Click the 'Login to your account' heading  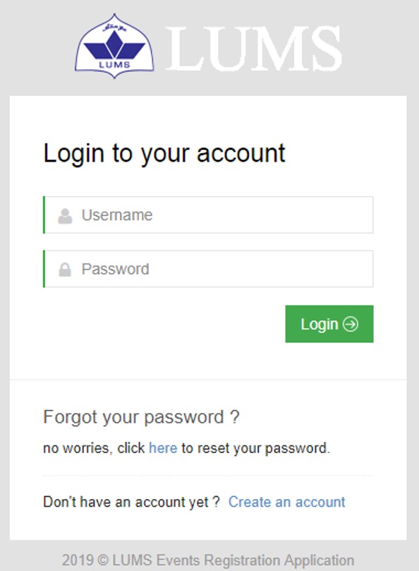click(164, 153)
